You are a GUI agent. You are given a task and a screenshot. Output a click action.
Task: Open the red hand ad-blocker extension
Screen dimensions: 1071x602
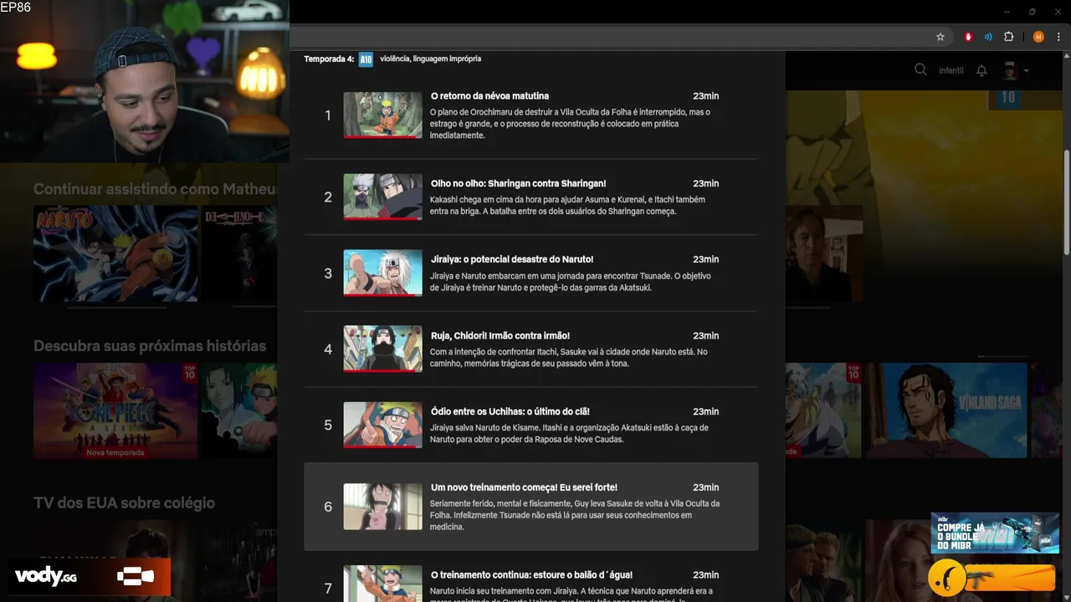(968, 37)
